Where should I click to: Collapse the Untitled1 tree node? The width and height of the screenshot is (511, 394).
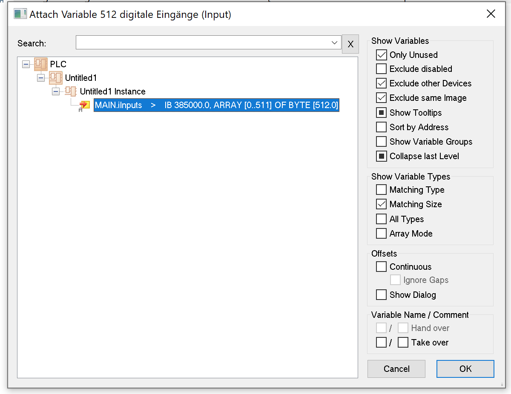41,78
